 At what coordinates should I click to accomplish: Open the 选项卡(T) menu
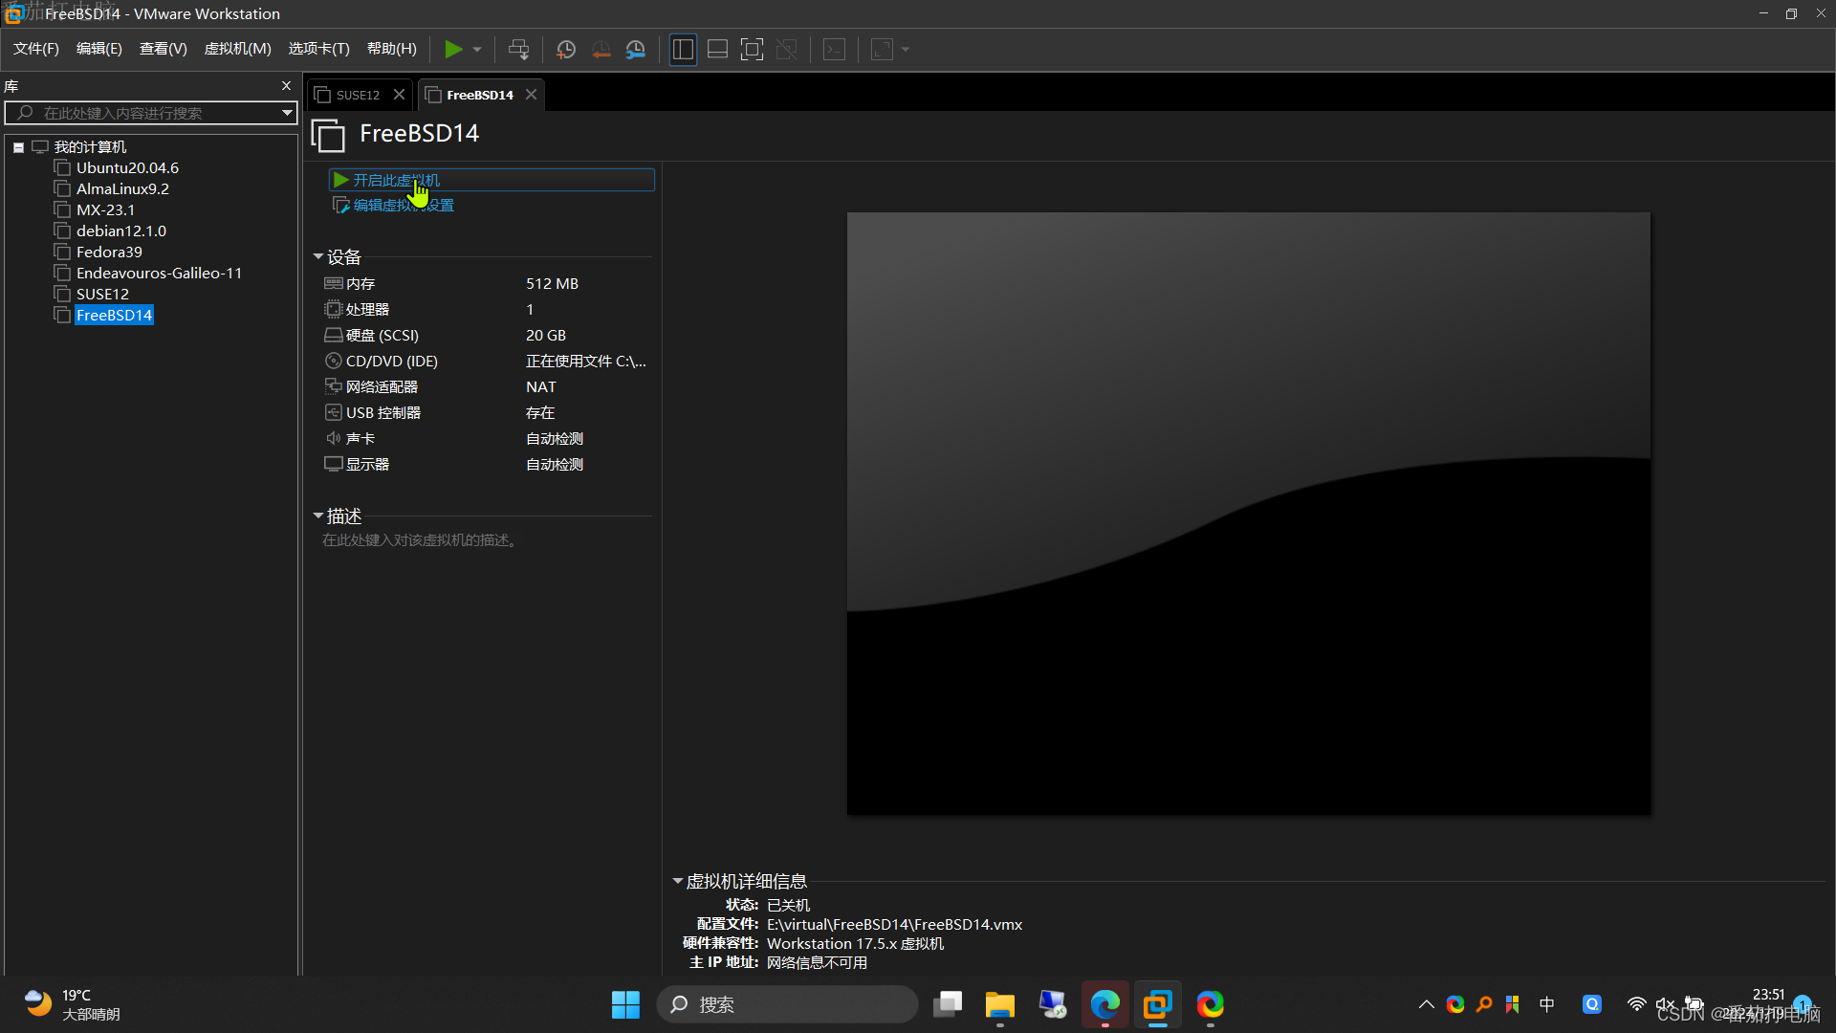319,49
